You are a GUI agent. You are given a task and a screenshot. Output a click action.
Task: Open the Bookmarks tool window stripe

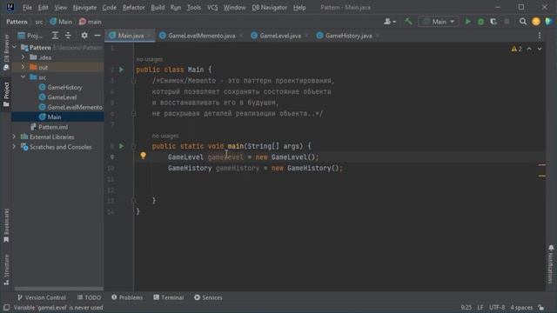(6, 225)
